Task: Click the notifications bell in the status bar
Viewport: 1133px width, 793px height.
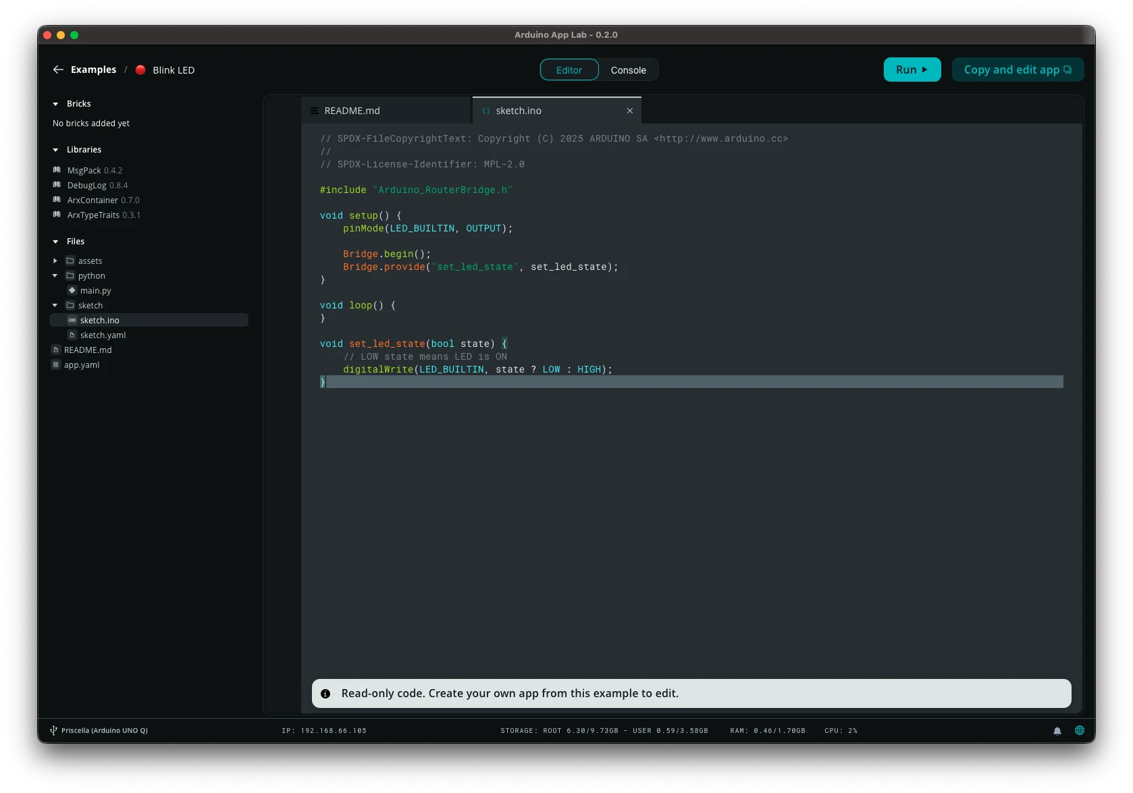Action: click(x=1057, y=730)
